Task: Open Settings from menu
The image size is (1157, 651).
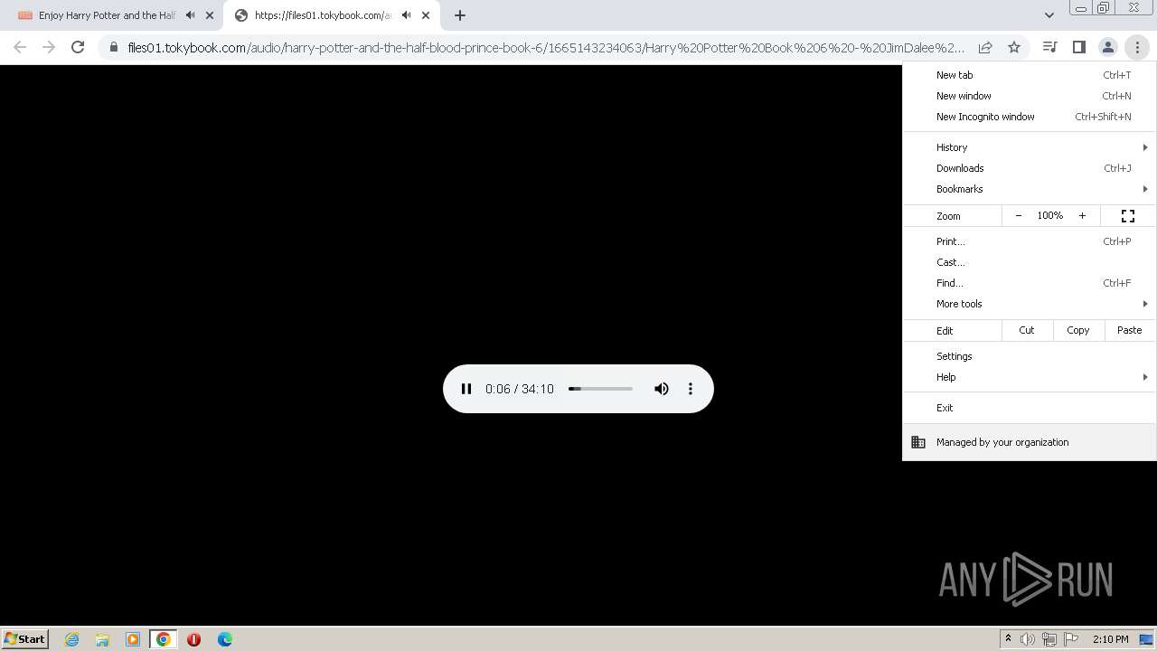Action: (x=1030, y=356)
